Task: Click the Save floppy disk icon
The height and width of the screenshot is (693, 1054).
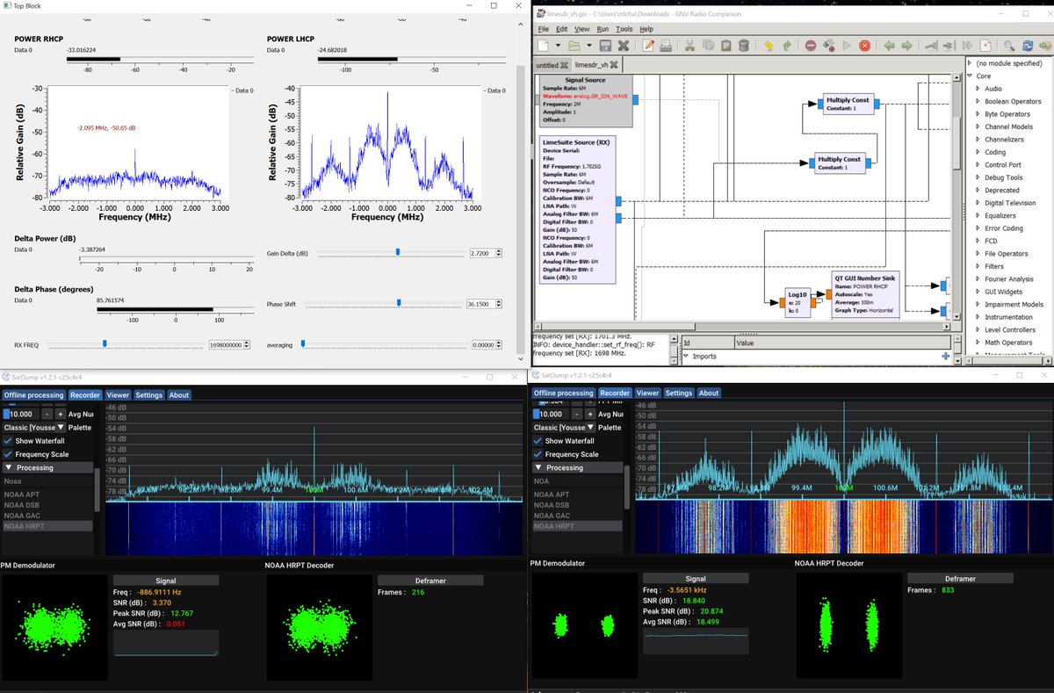Action: point(606,45)
